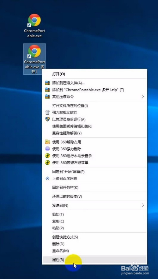Screen dimensions: 158x279
Task: Open 兼容性疑难解答(Y)
Action: (94, 133)
